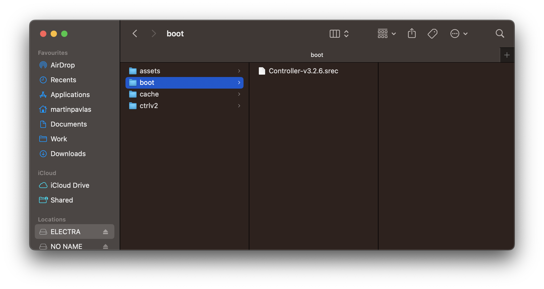Open the Share menu in the toolbar
This screenshot has height=289, width=544.
coord(412,33)
